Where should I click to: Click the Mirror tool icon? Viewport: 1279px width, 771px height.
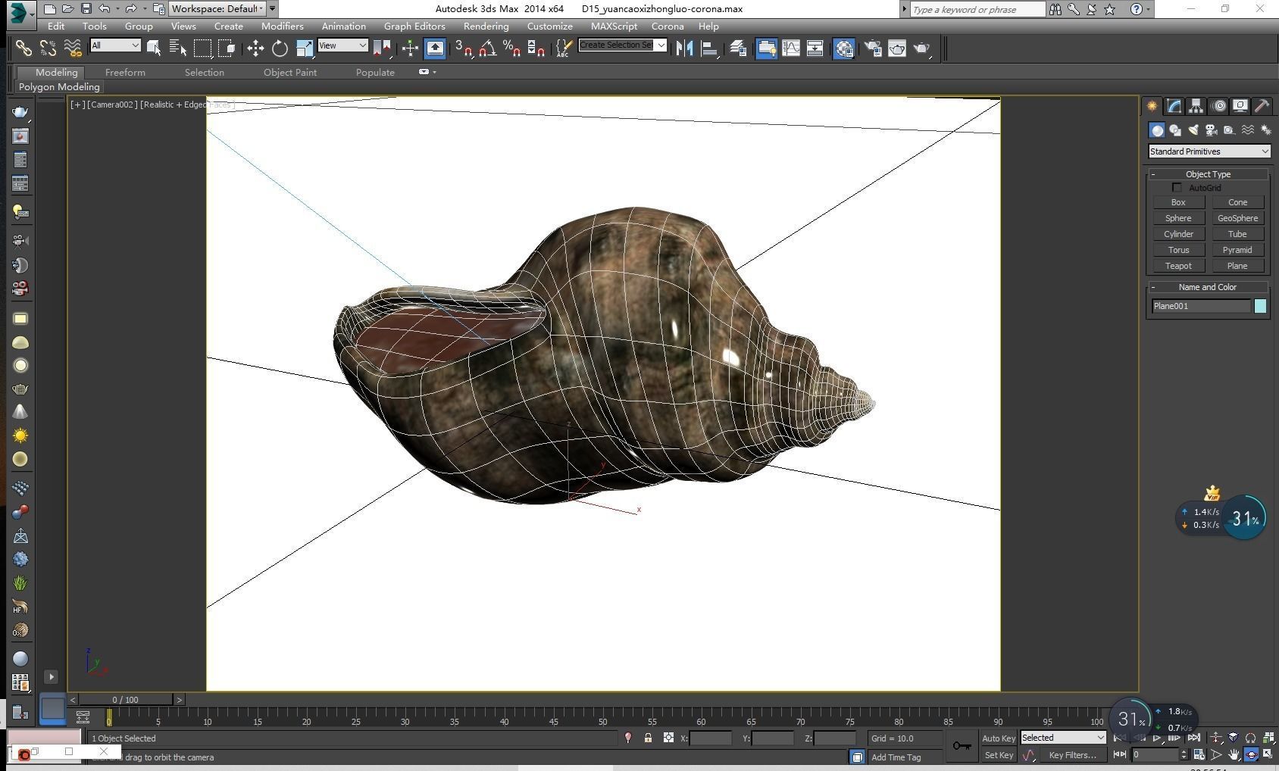coord(684,48)
